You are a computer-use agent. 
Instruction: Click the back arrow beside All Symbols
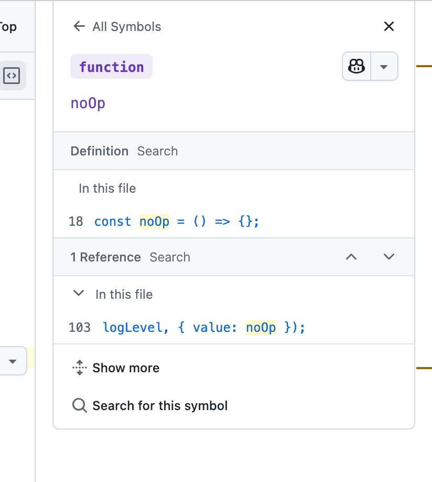(79, 26)
